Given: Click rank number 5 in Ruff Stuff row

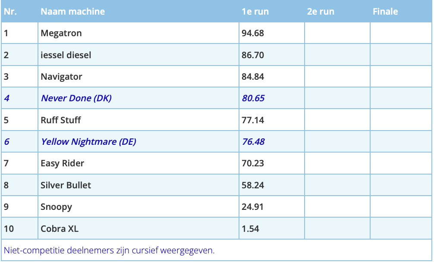Looking at the screenshot, I should [x=6, y=120].
